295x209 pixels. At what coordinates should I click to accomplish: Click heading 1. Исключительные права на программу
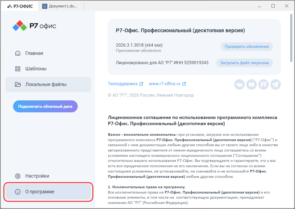coord(147,187)
